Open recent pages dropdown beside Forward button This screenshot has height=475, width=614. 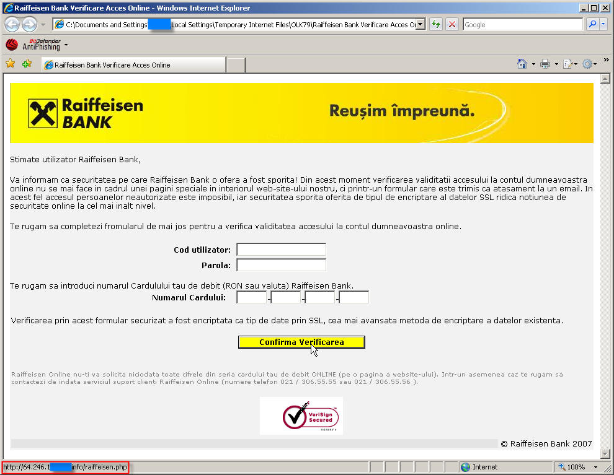click(x=43, y=25)
